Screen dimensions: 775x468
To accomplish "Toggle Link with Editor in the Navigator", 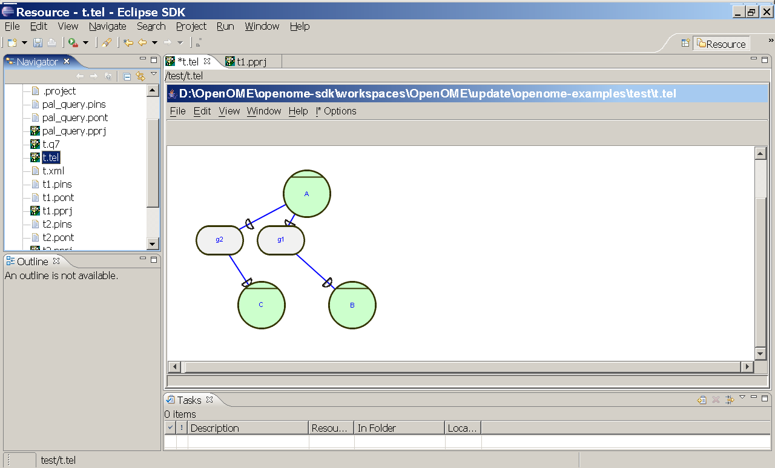I will (140, 76).
